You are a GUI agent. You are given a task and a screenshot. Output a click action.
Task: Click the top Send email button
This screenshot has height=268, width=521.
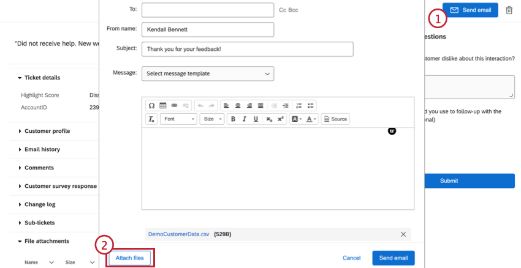click(x=470, y=10)
